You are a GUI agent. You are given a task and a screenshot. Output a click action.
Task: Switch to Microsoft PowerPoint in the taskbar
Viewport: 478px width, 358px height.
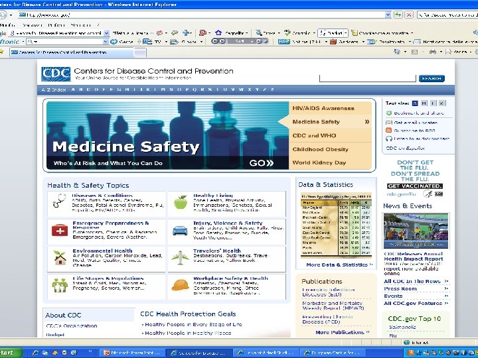132,353
